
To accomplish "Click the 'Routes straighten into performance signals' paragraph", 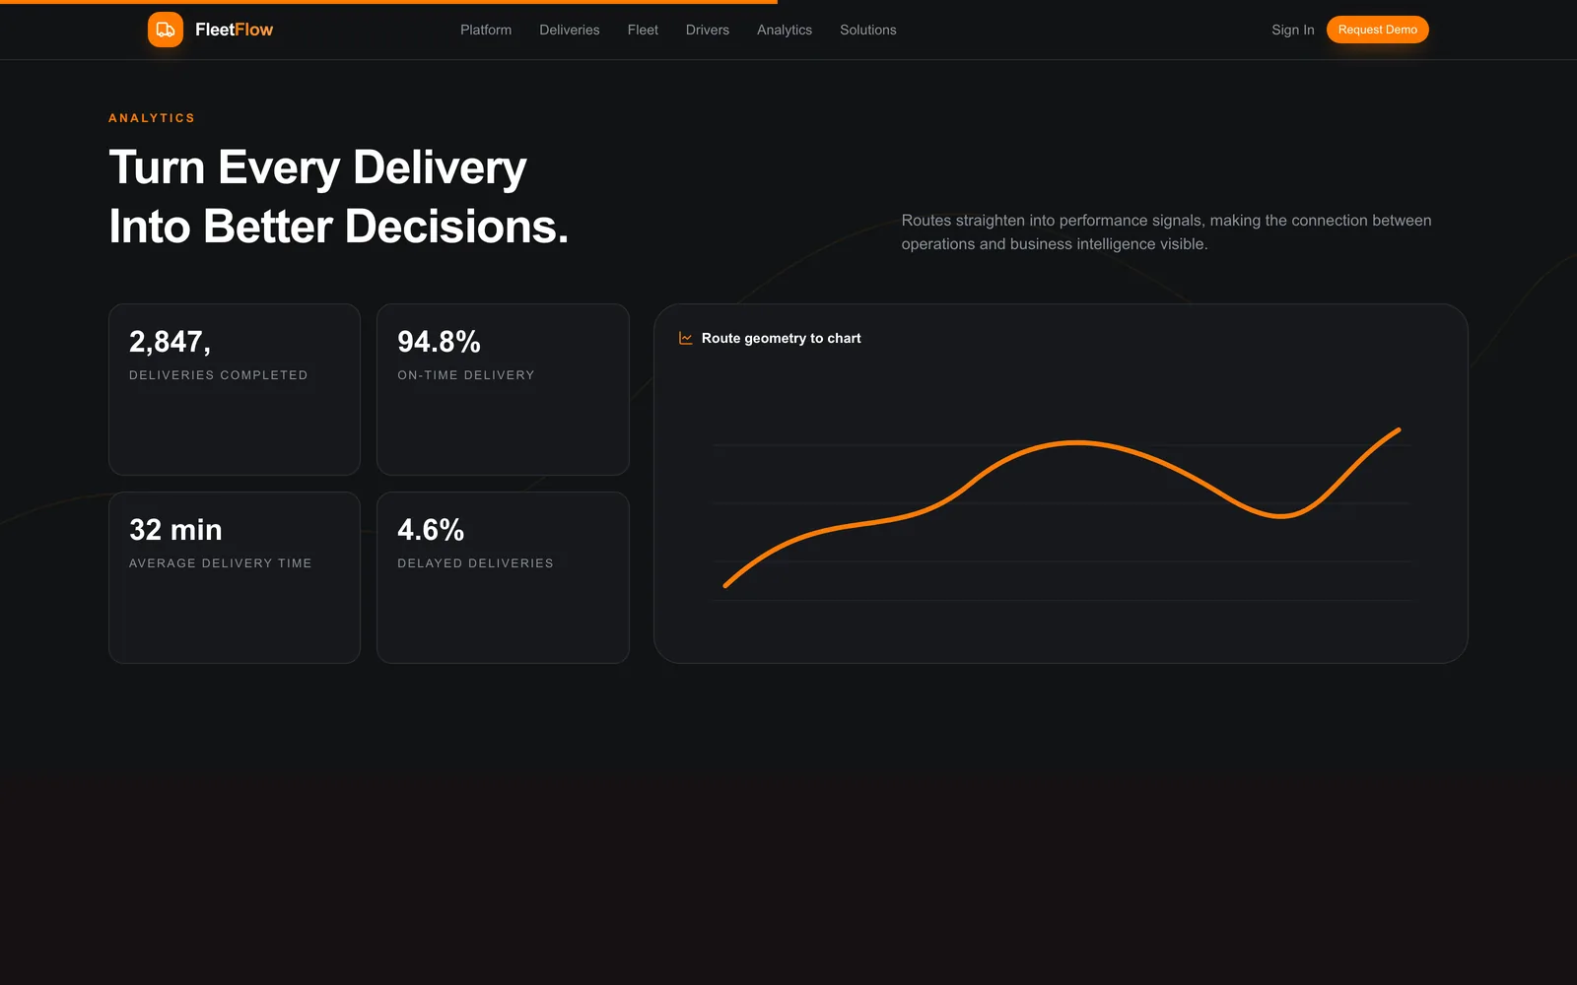I will 1166,232.
